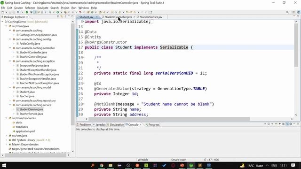Open the Chrome taskbar icon
The image size is (301, 169).
pyautogui.click(x=102, y=165)
